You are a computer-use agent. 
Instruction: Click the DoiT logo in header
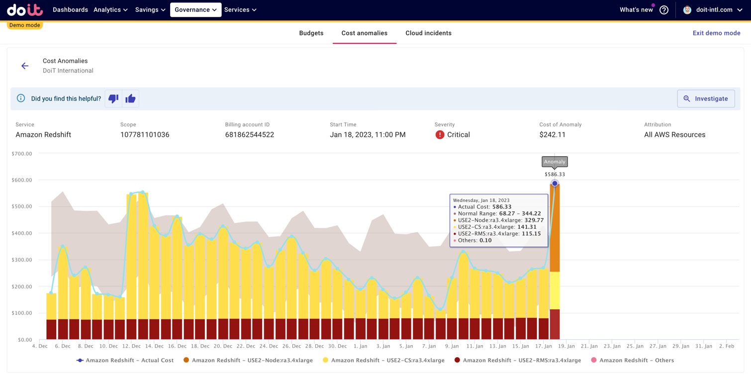click(25, 10)
